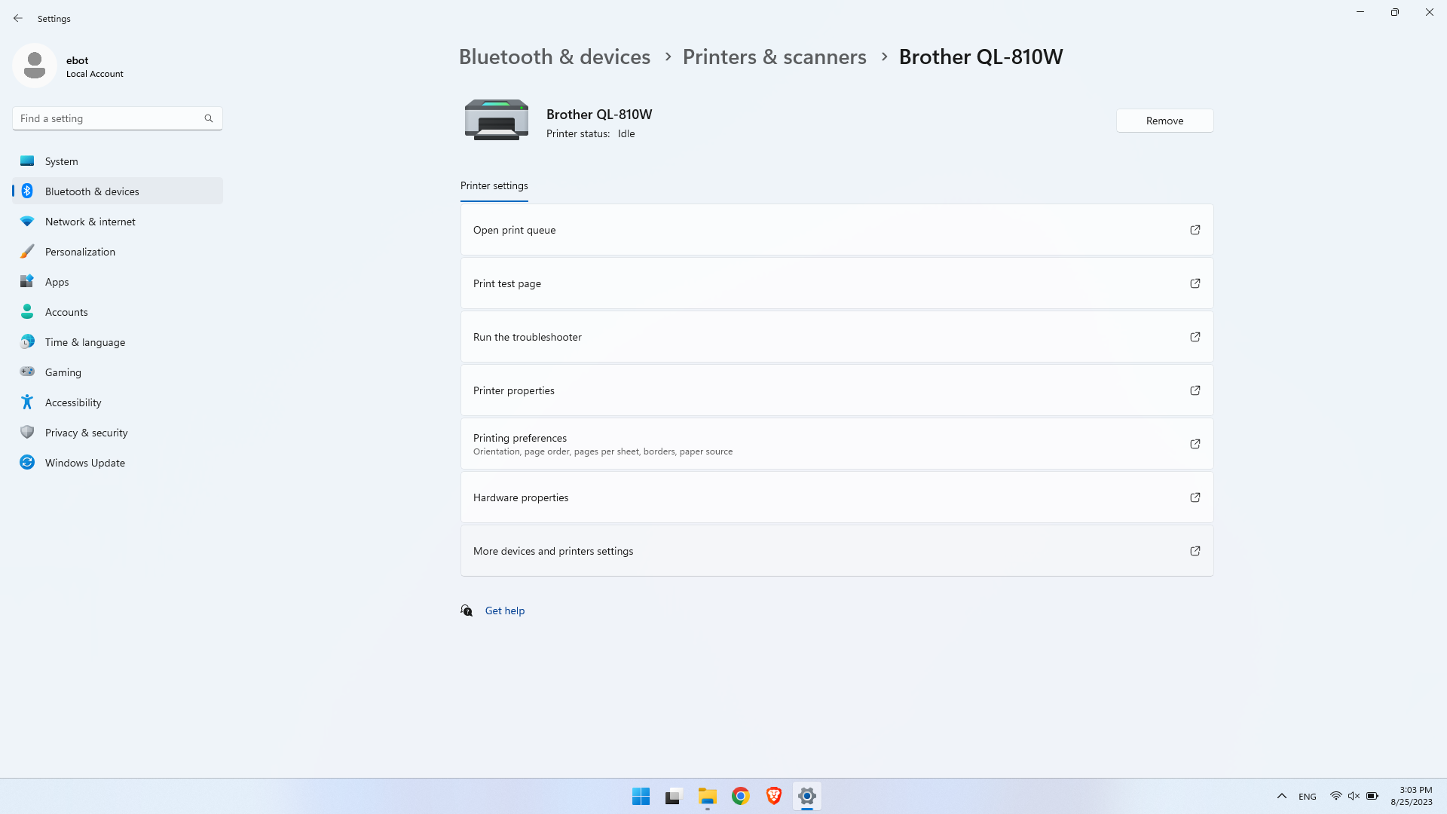Click the wifi network tray icon
1447x814 pixels.
click(x=1335, y=796)
